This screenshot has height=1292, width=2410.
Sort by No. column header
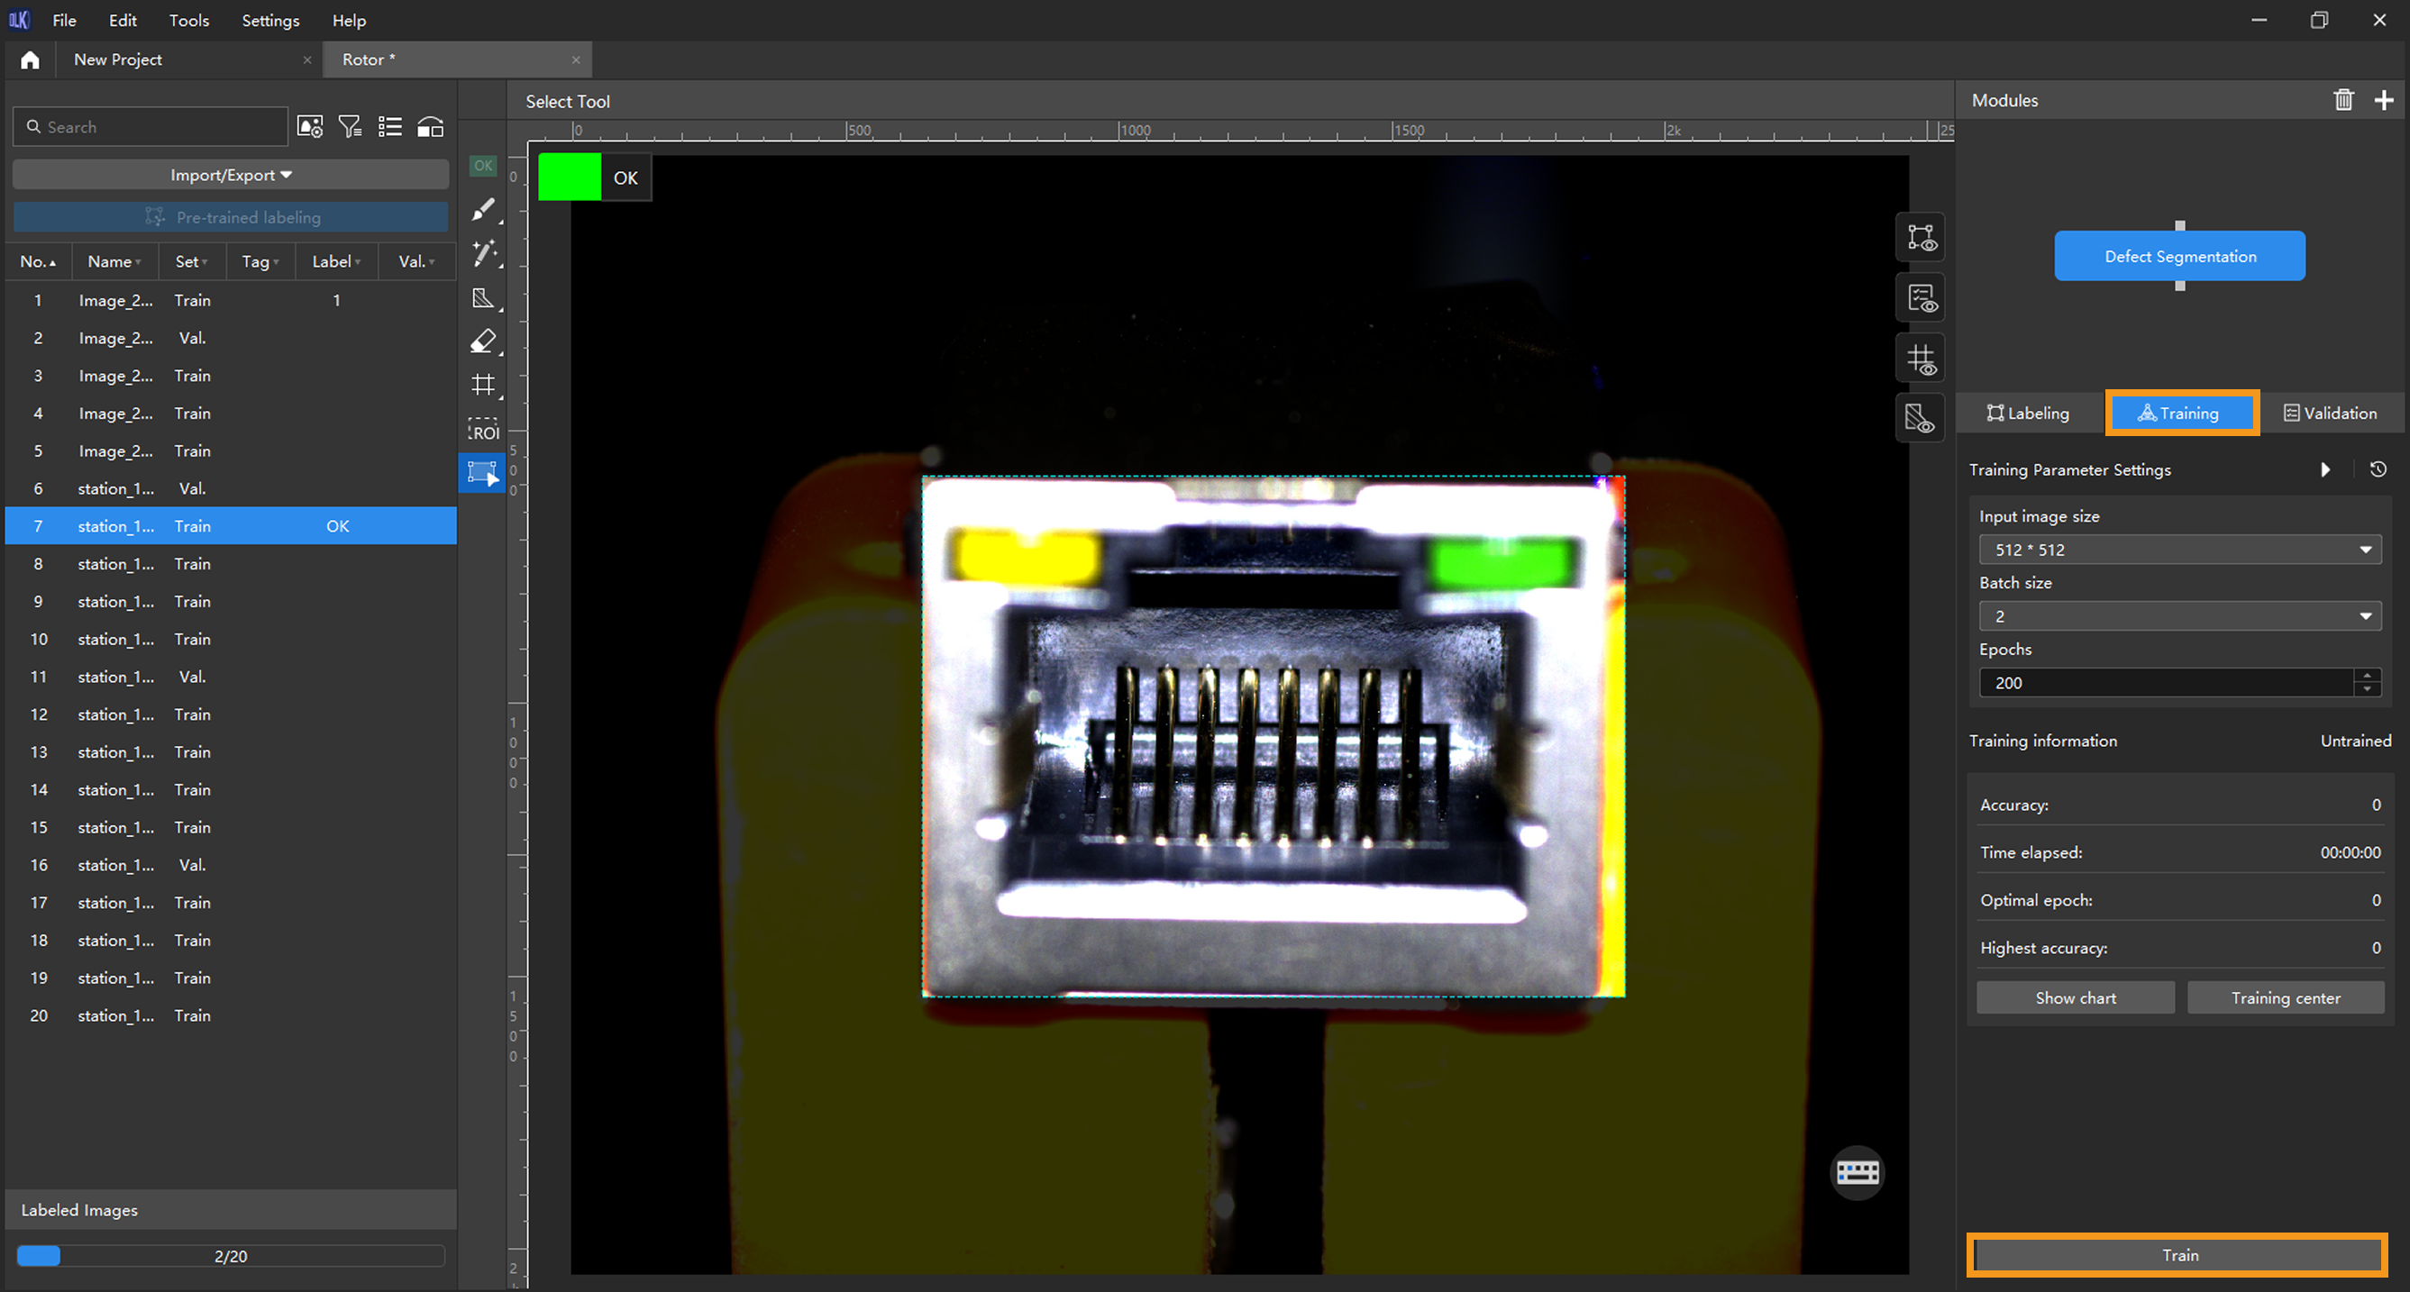[x=38, y=262]
